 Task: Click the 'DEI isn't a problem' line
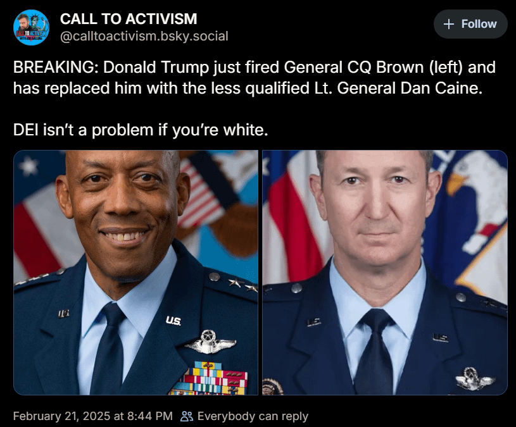tap(141, 130)
